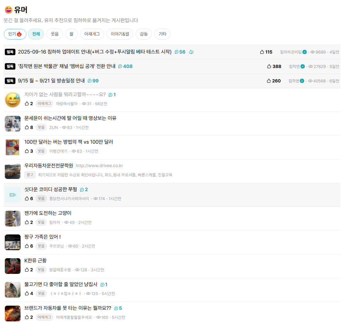Image resolution: width=345 pixels, height=322 pixels.
Task: Switch to the 아재개그 category tab
Action: point(92,34)
